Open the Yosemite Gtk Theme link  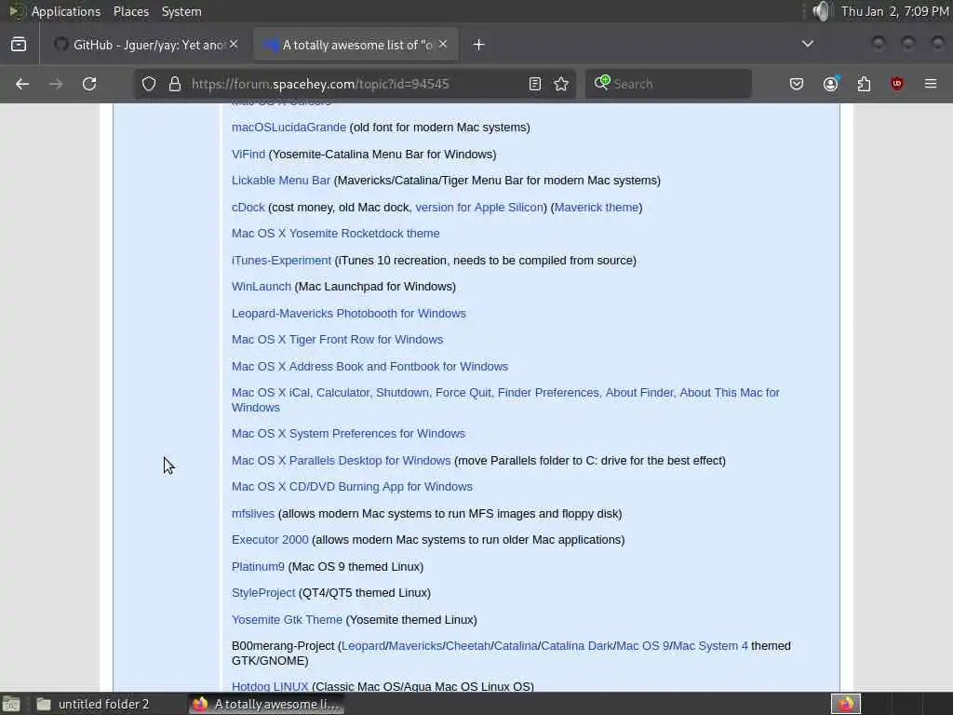coord(287,619)
